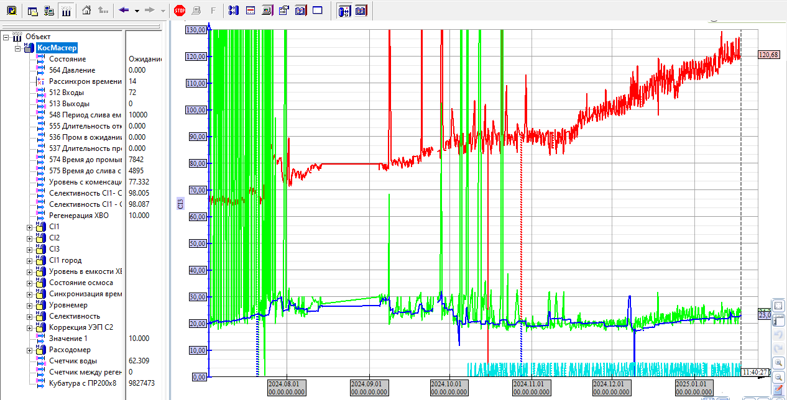Open the back arrow history dropdown

(137, 11)
